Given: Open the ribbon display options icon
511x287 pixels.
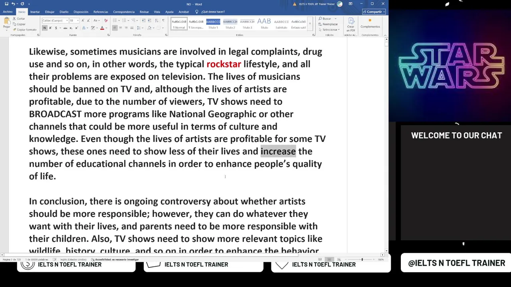Looking at the screenshot, I should coord(350,4).
